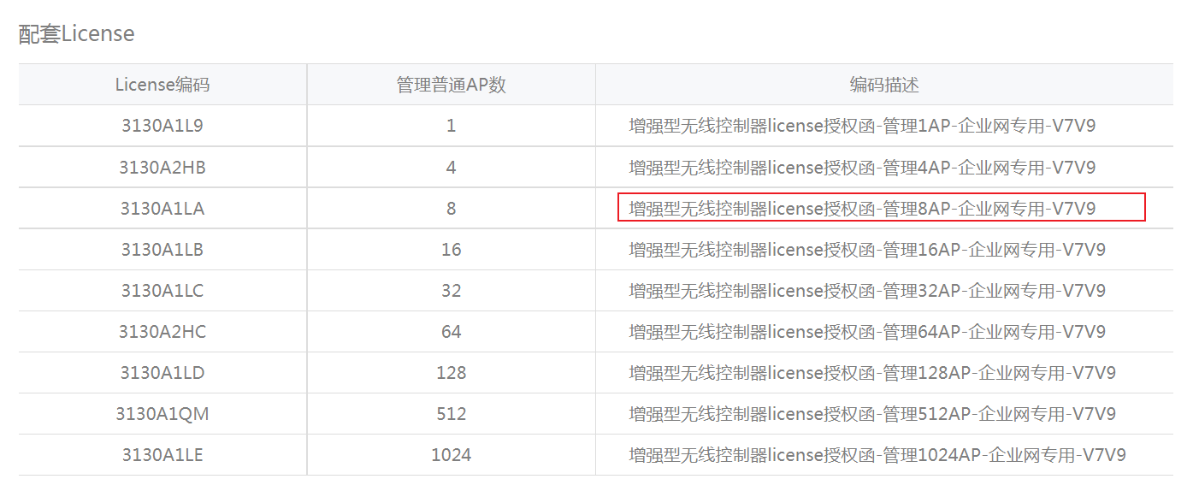
Task: Select the AP count value 128
Action: (451, 373)
